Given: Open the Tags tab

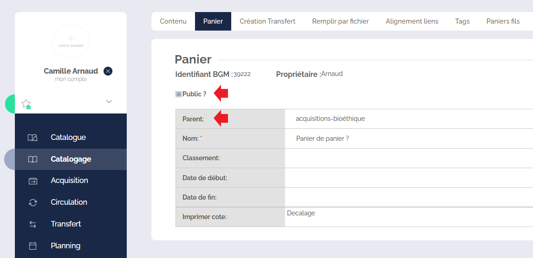Looking at the screenshot, I should 462,21.
